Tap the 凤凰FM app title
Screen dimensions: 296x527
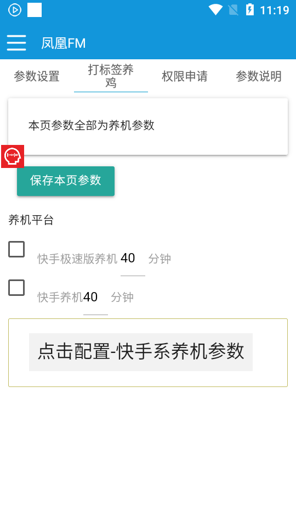64,43
